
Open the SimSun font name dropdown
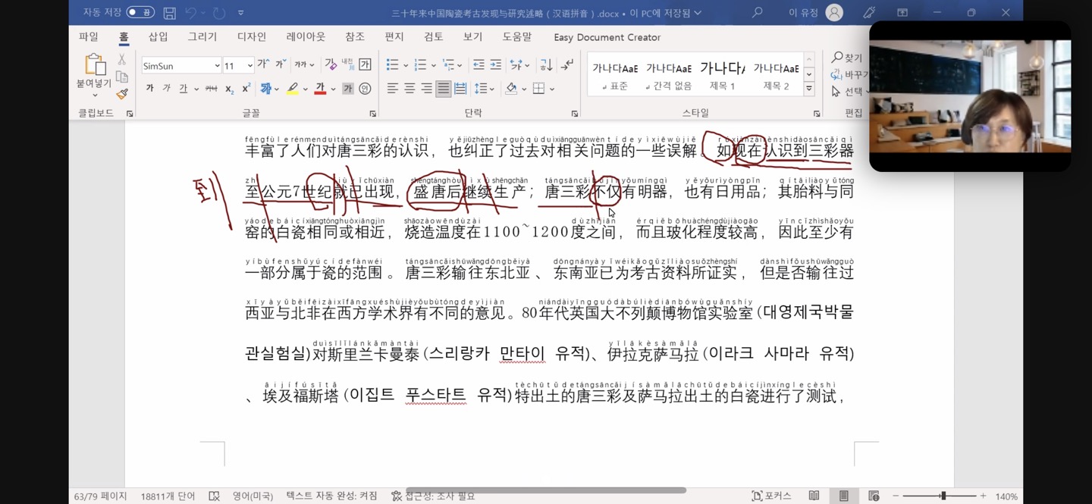point(217,66)
